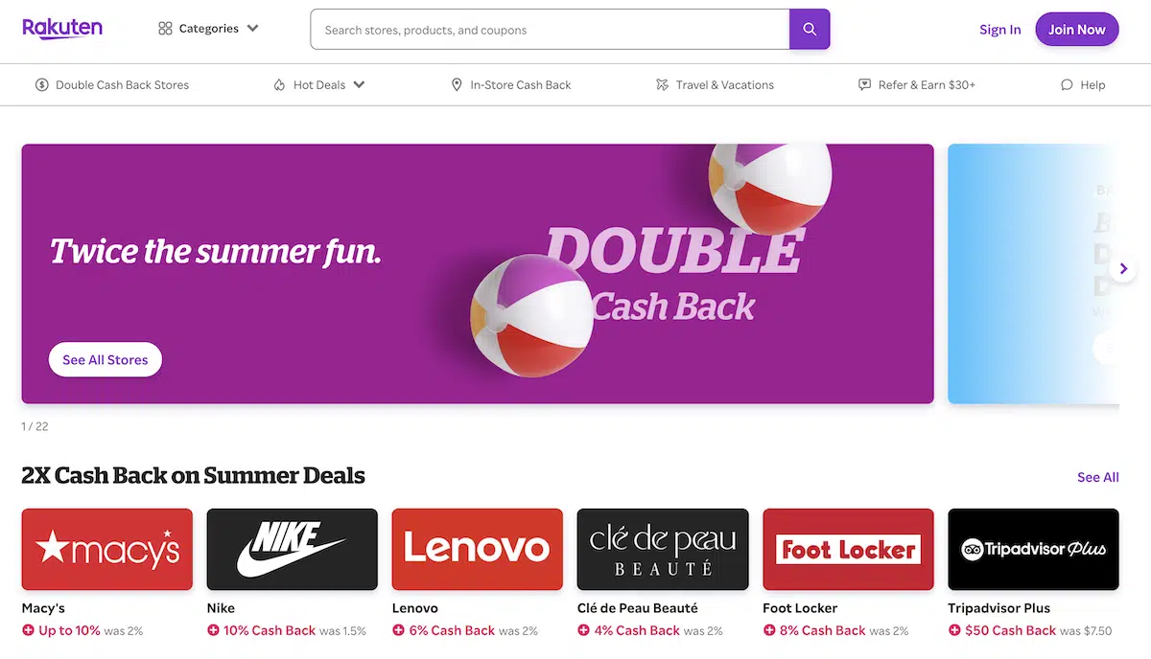Open the Nike store thumbnail
The width and height of the screenshot is (1151, 659).
tap(293, 549)
